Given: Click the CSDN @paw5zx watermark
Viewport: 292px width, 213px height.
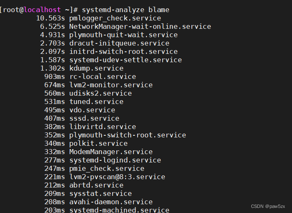Looking at the screenshot, I should coord(268,206).
